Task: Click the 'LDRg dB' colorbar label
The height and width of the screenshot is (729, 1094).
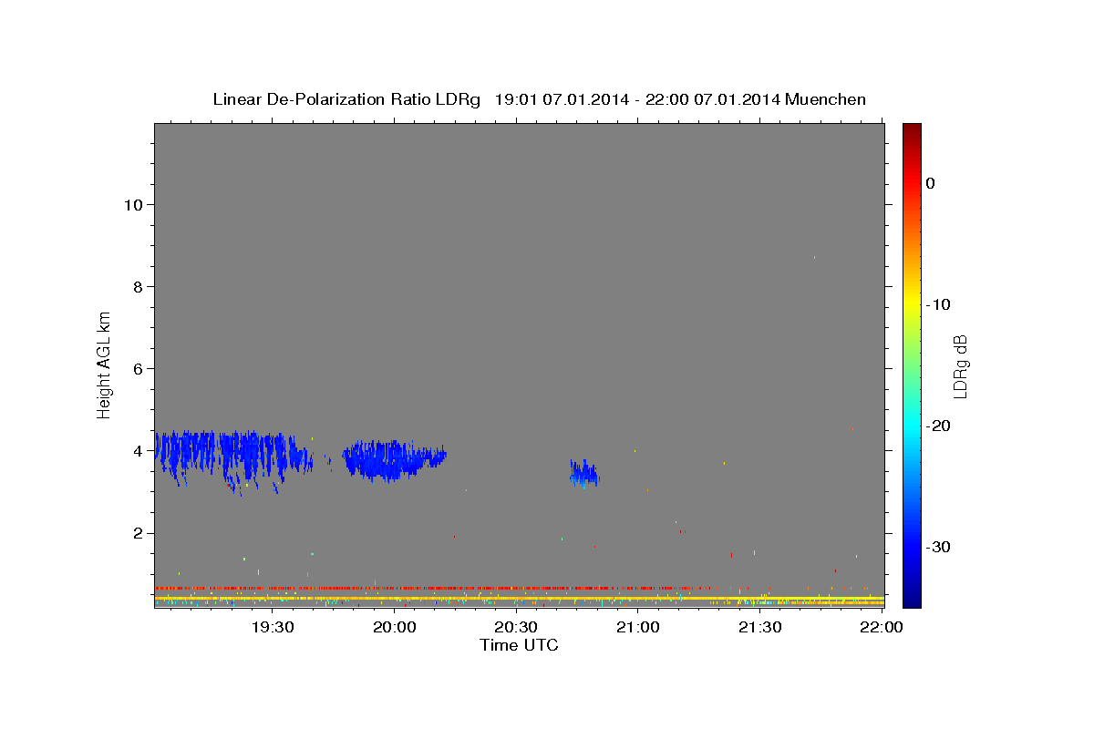Action: point(960,366)
